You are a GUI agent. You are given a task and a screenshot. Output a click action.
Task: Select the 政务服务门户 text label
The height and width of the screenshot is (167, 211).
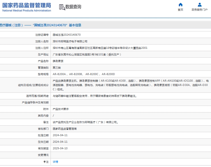199,10
